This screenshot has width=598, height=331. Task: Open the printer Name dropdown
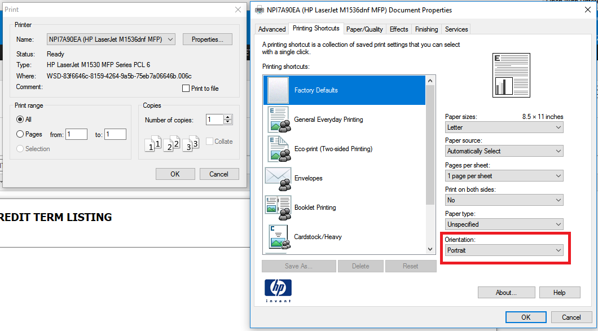click(x=111, y=39)
